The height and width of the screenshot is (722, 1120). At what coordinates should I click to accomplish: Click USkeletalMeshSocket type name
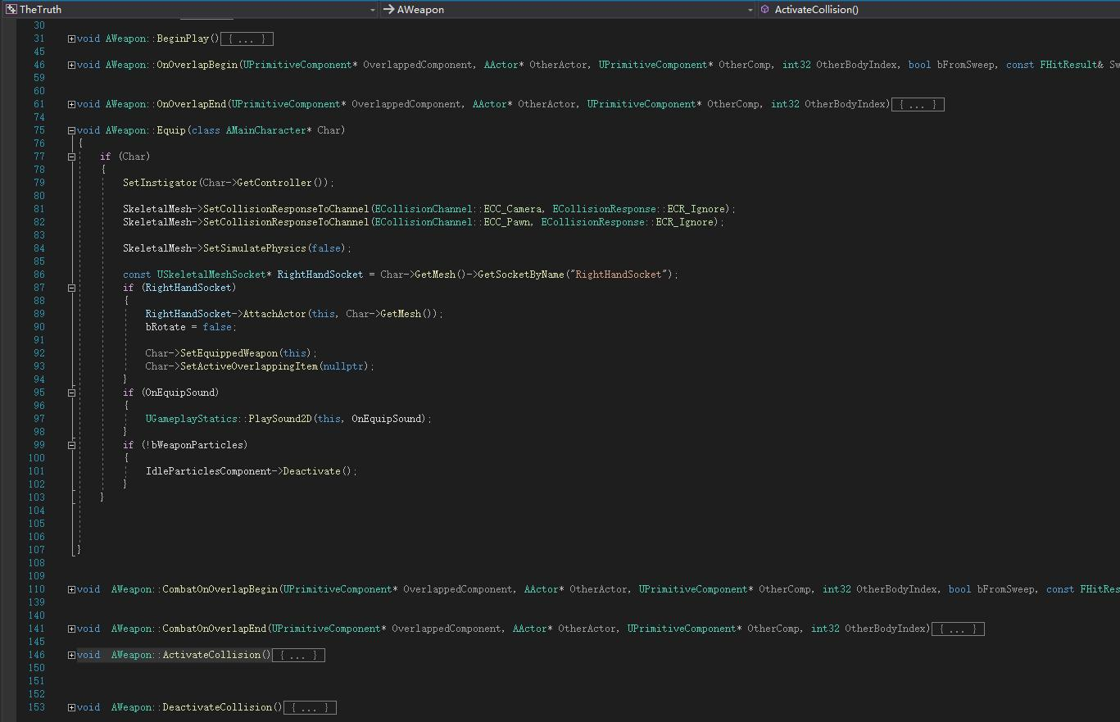click(211, 275)
